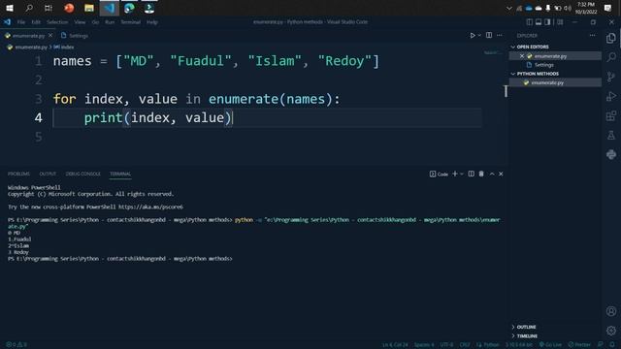The image size is (621, 349).
Task: Open the editor More Actions menu
Action: coord(500,36)
